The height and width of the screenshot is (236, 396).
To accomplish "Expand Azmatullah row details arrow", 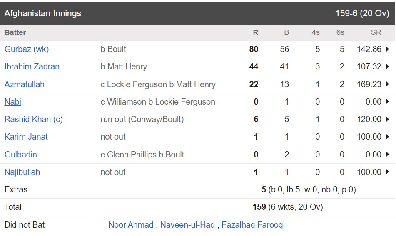I will (387, 84).
